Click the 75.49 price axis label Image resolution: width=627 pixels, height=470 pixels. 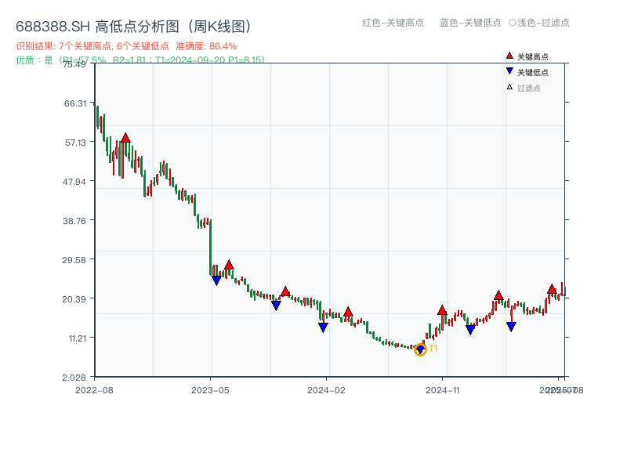[x=76, y=66]
